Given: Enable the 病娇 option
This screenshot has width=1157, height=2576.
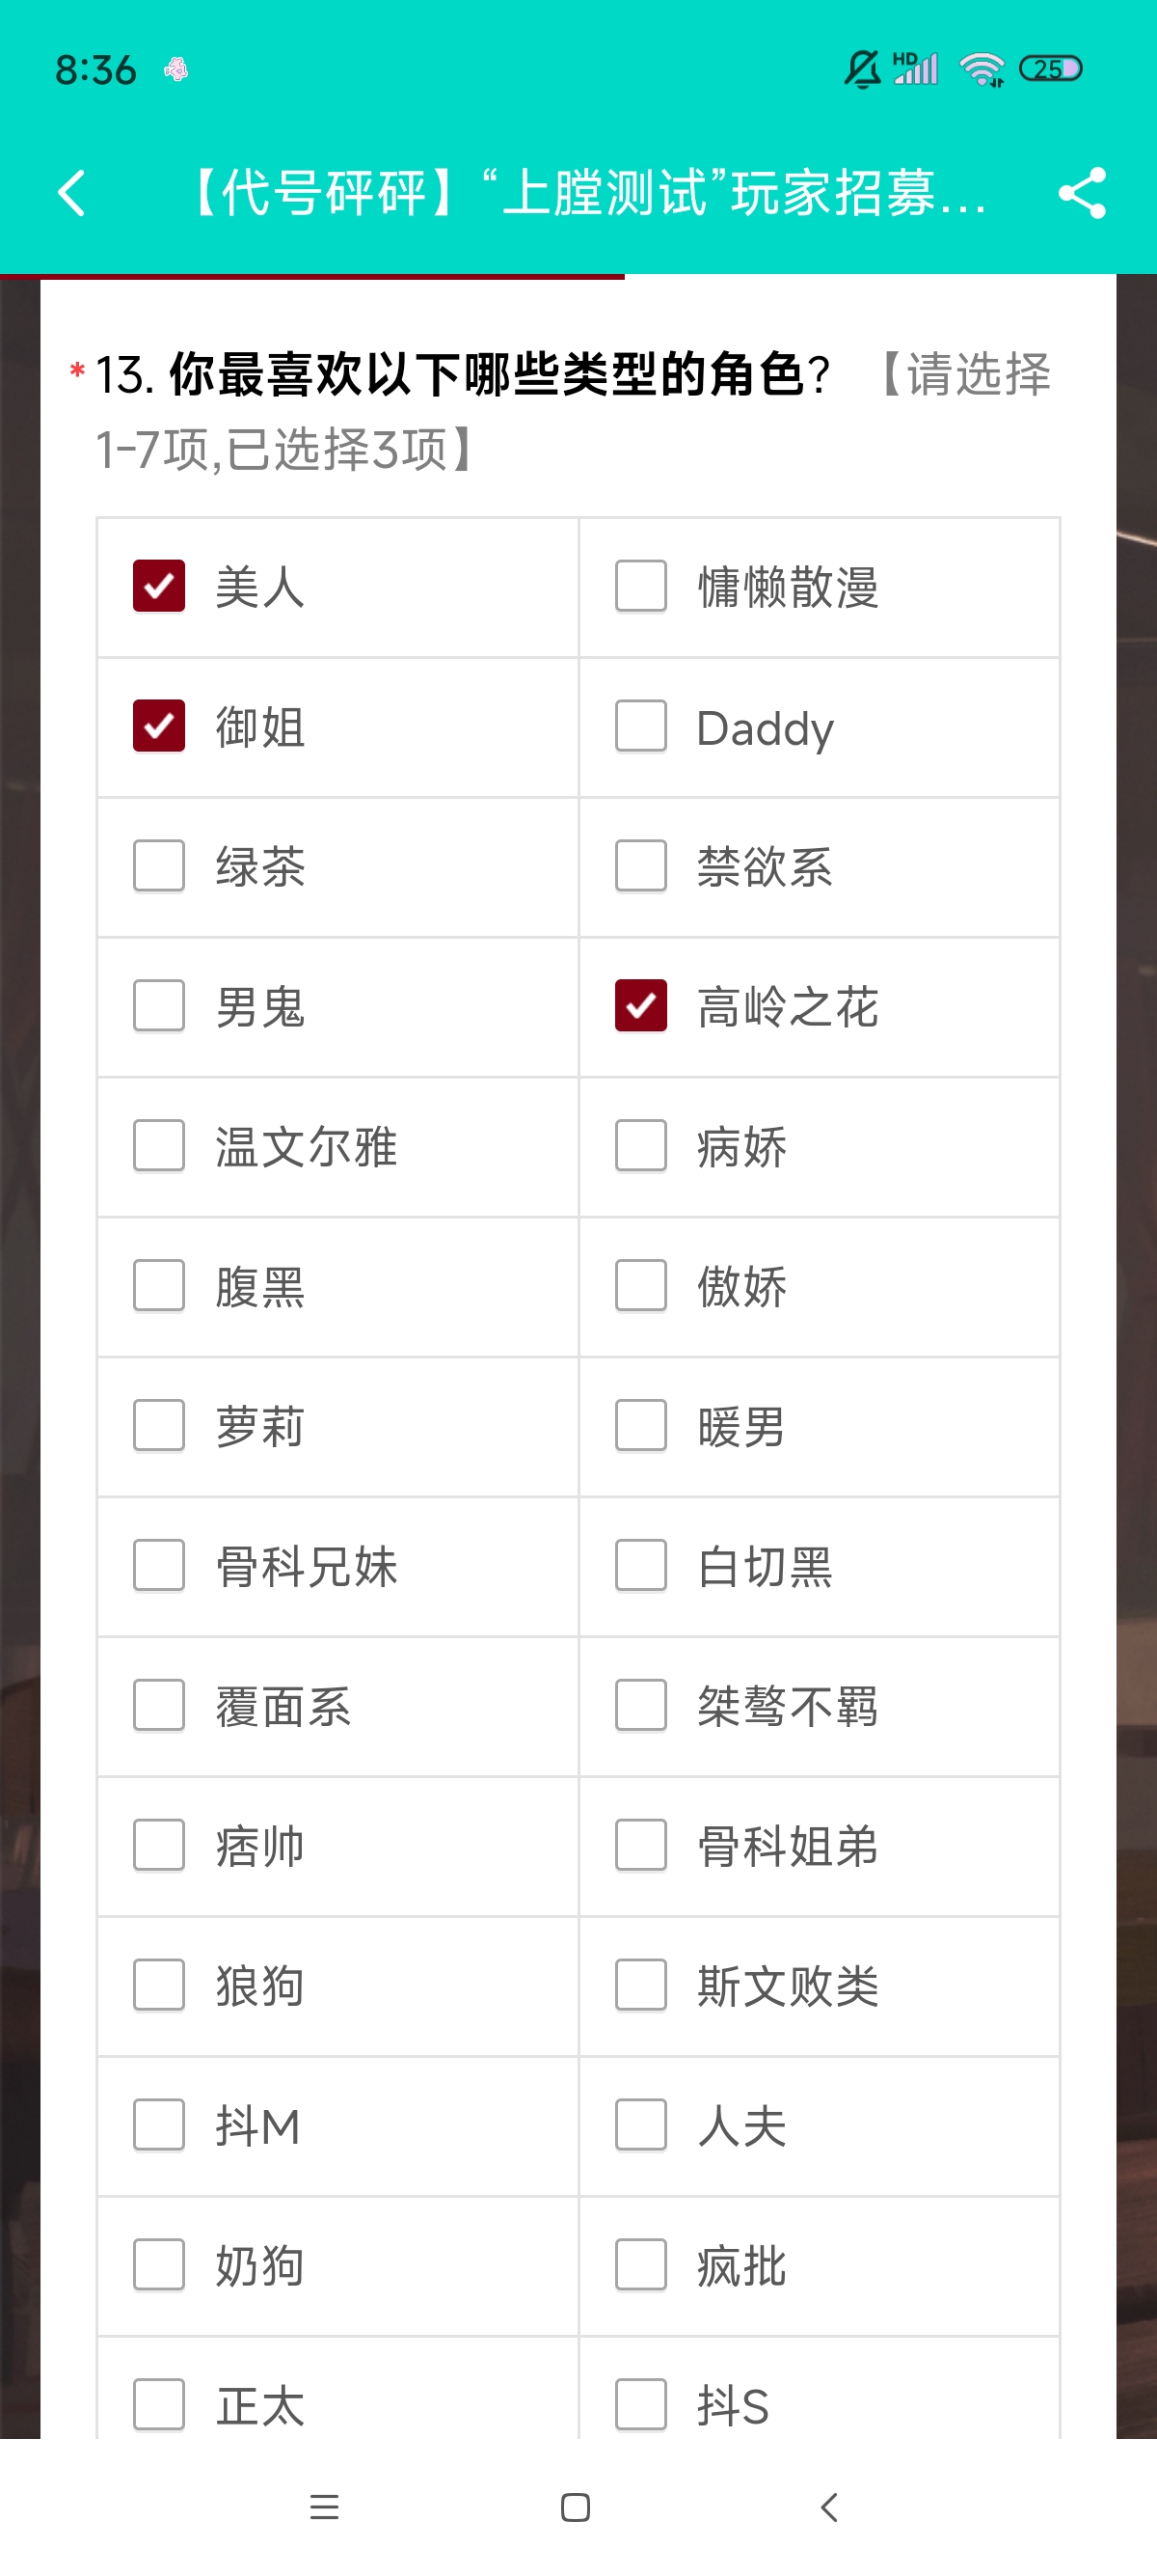Looking at the screenshot, I should click(x=640, y=1145).
